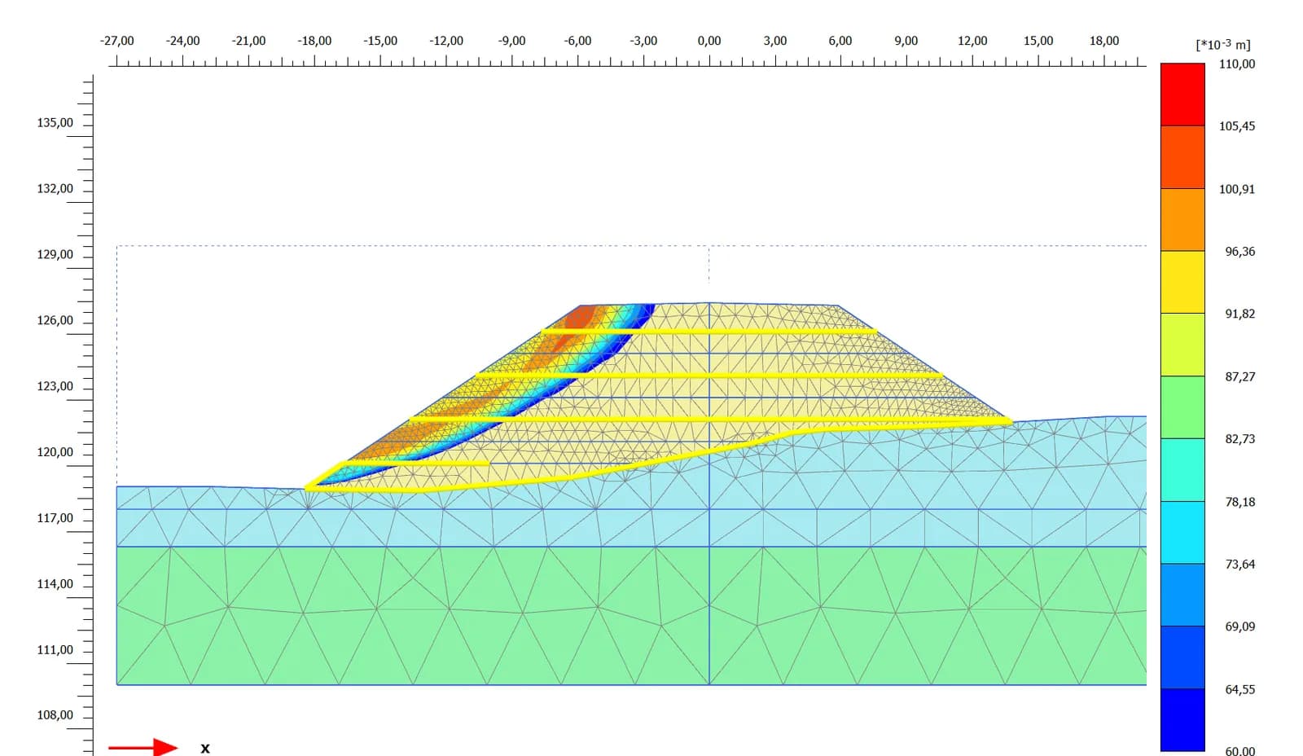Click the green lower soil layer mesh
The height and width of the screenshot is (756, 1303).
[631, 616]
